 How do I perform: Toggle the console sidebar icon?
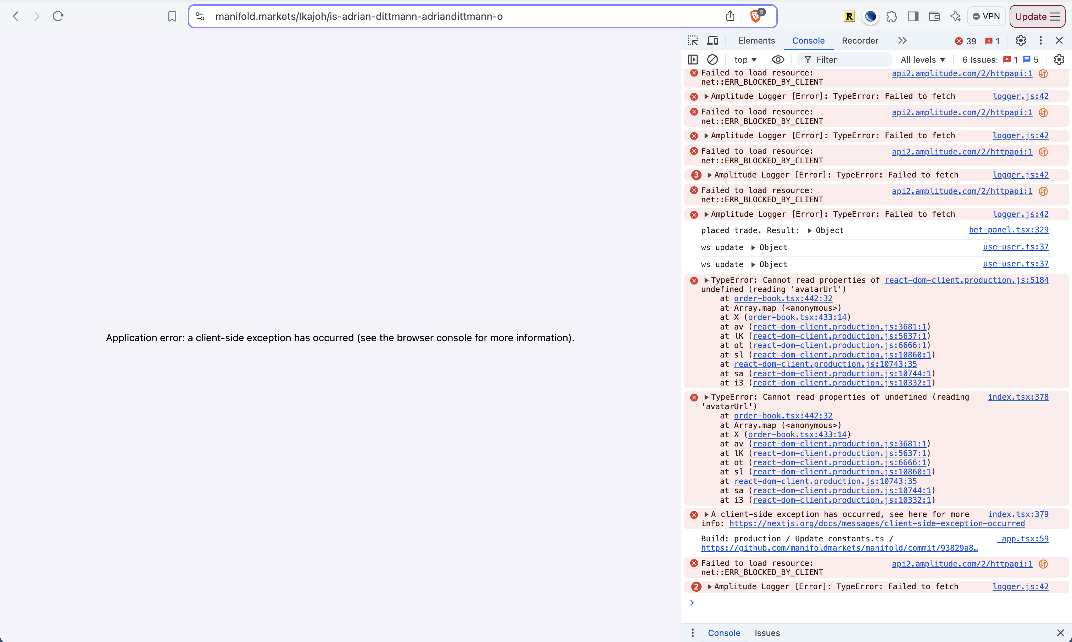pyautogui.click(x=693, y=60)
